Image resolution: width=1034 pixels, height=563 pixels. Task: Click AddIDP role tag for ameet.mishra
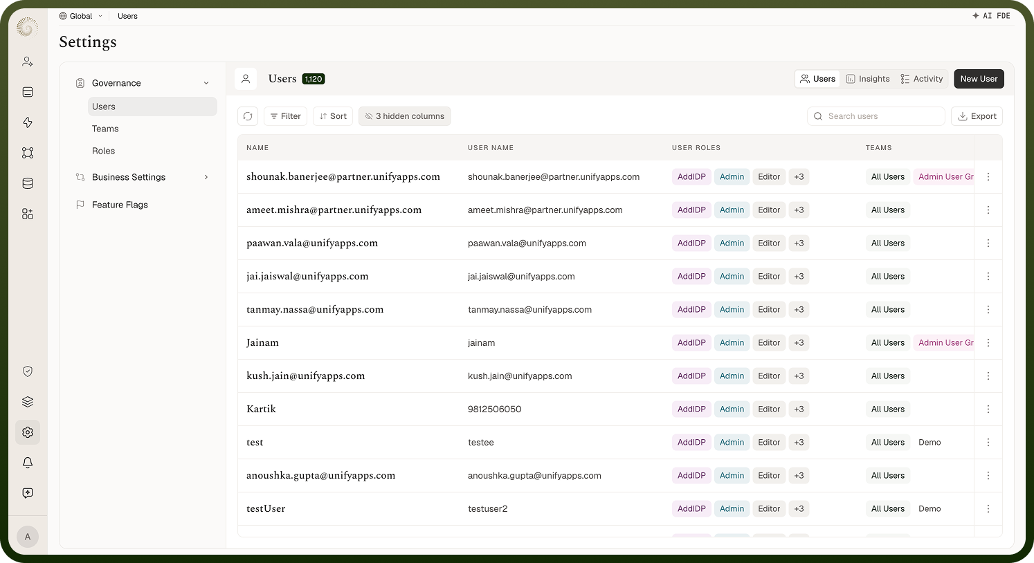click(691, 210)
